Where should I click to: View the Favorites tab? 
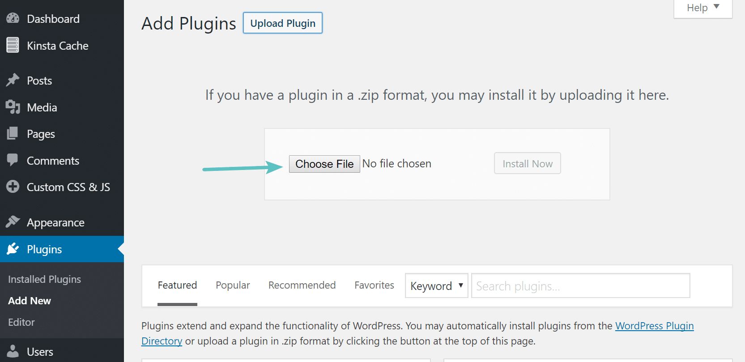pyautogui.click(x=374, y=285)
